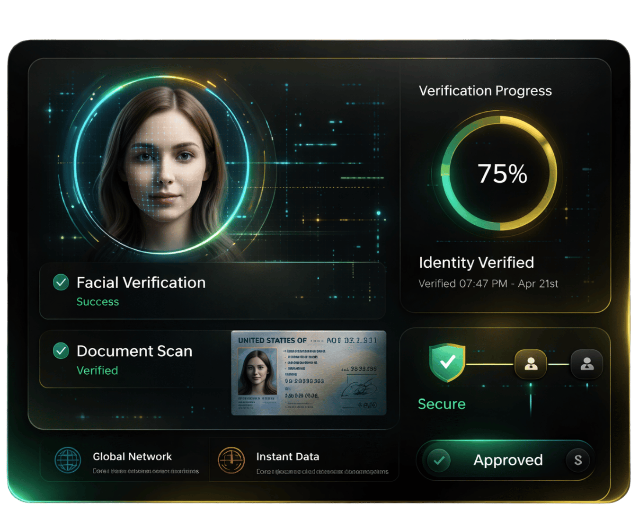The height and width of the screenshot is (511, 639).
Task: Open the Facial Verification row
Action: point(212,291)
